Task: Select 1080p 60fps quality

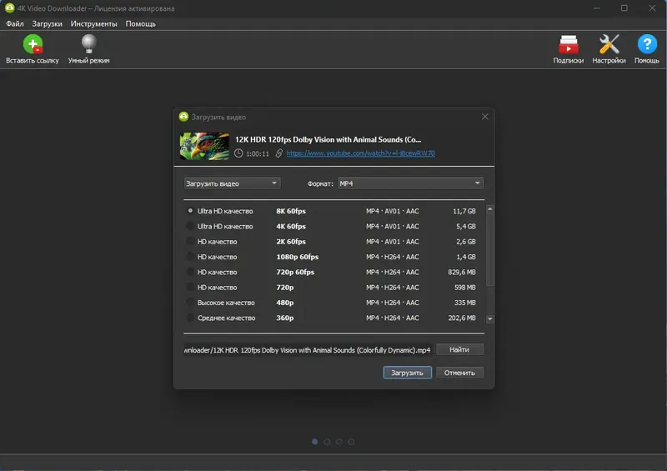Action: click(x=190, y=257)
